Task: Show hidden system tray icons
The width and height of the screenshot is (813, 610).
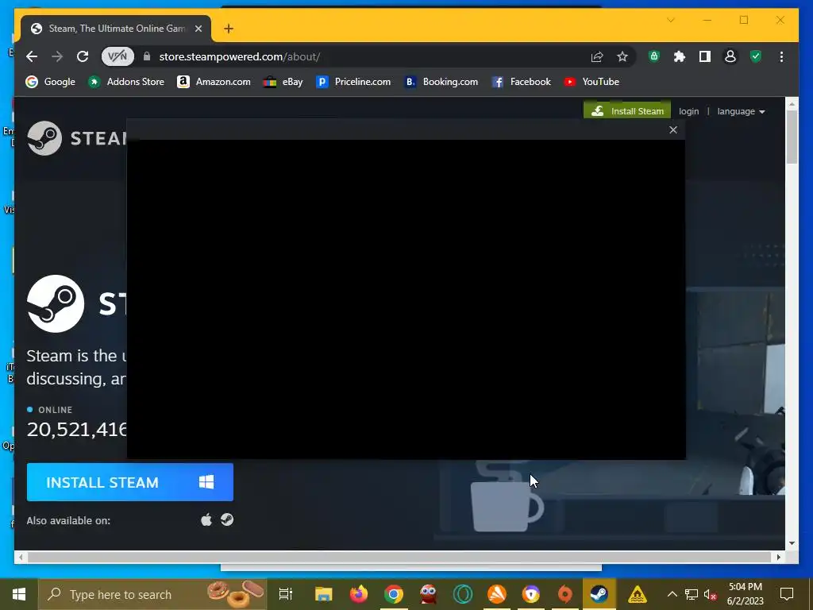Action: (x=672, y=594)
